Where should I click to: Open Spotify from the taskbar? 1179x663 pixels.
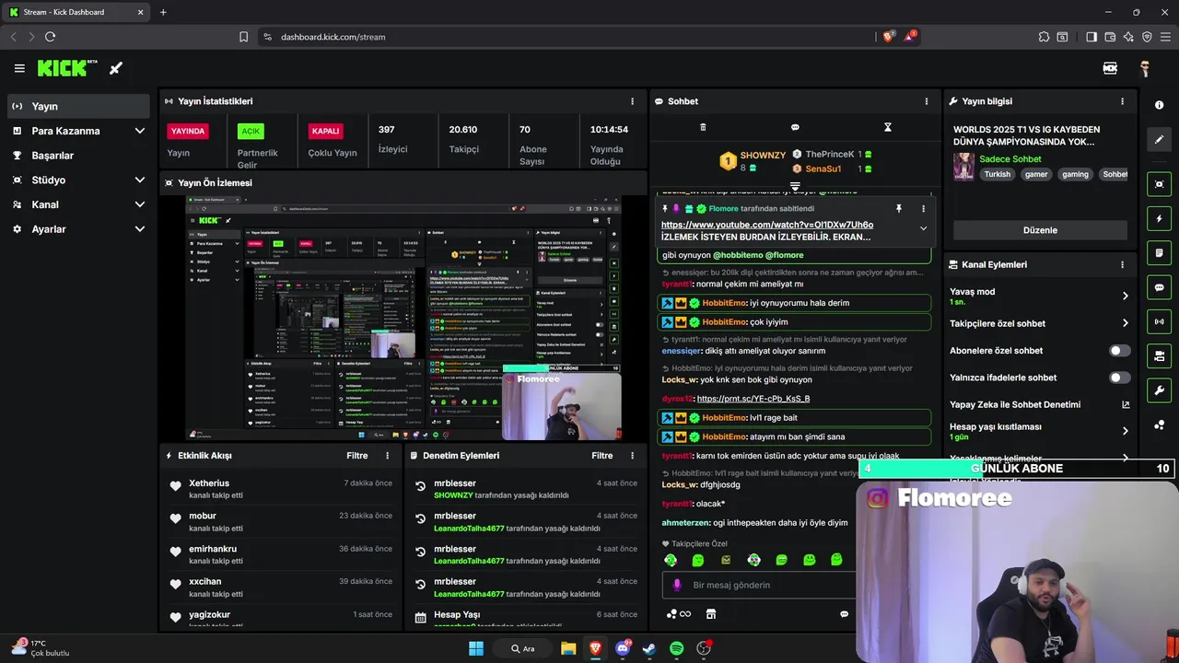[676, 648]
